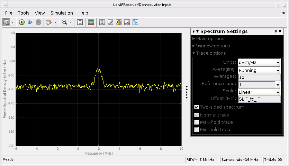Open the Units dropdown showing dBm/Hz
The width and height of the screenshot is (289, 166).
259,63
